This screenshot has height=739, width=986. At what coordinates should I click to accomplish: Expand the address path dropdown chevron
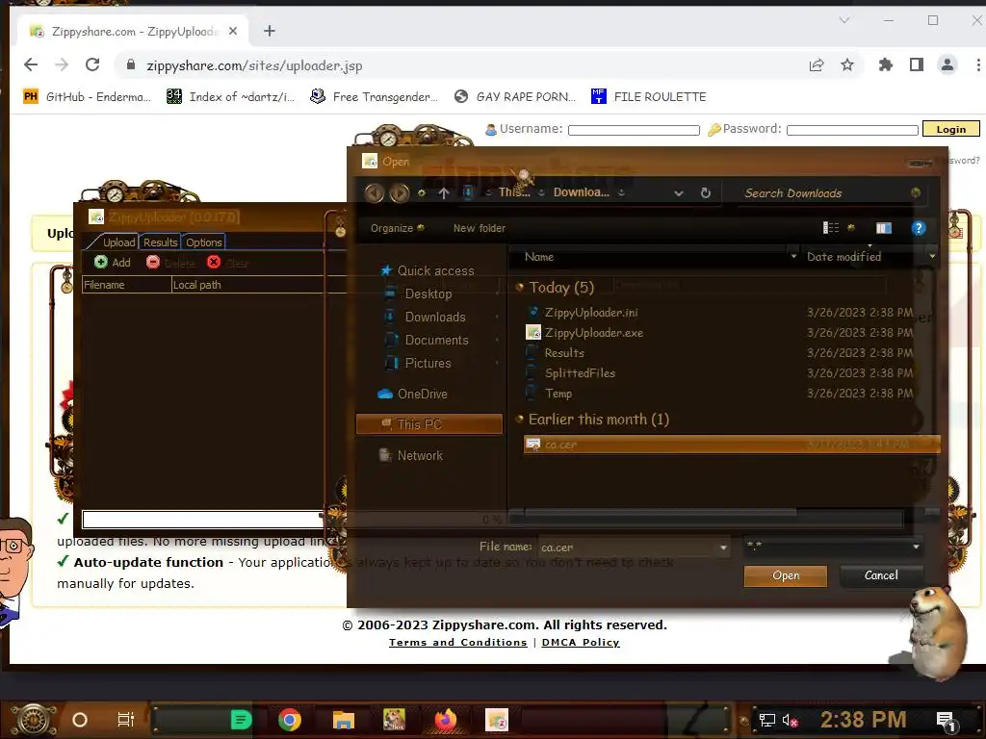679,192
